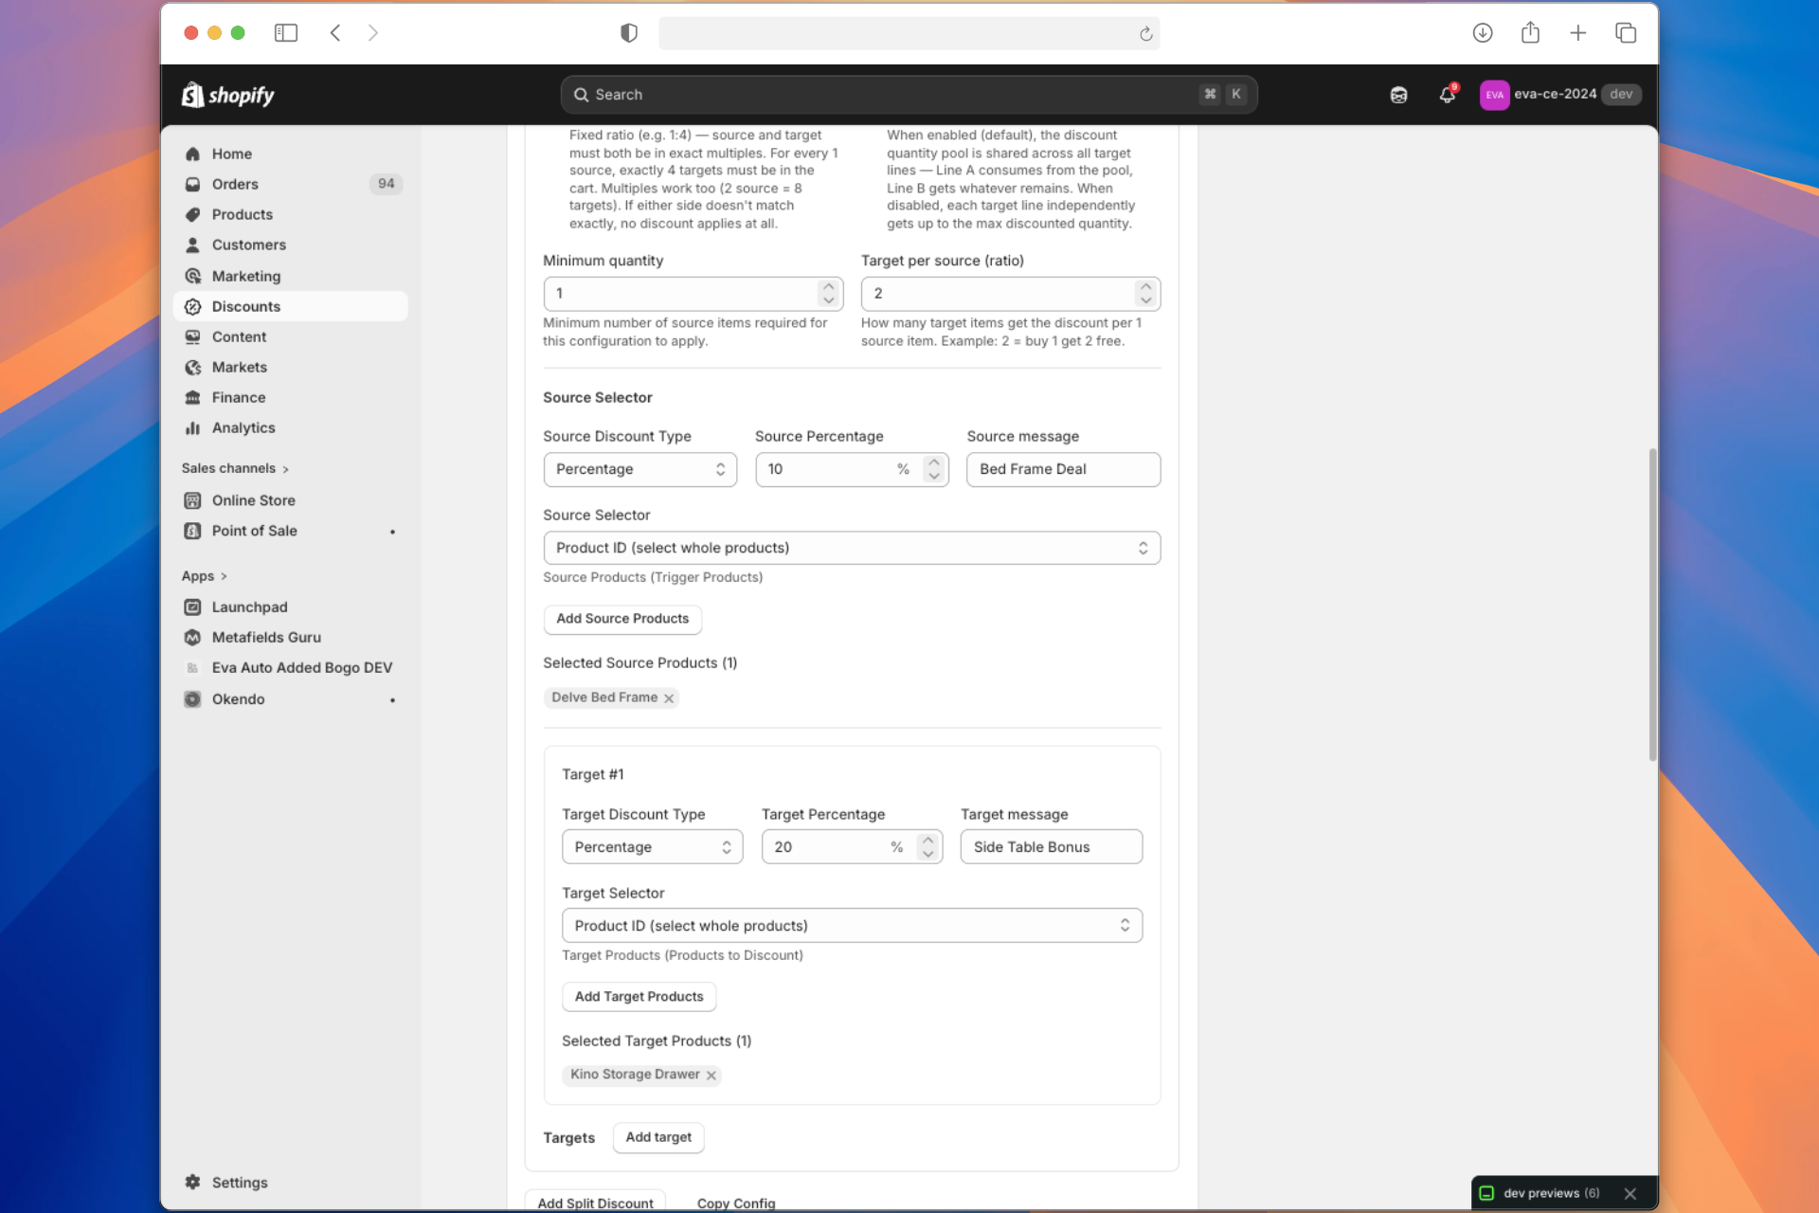
Task: Select the Analytics sidebar icon
Action: (x=193, y=427)
